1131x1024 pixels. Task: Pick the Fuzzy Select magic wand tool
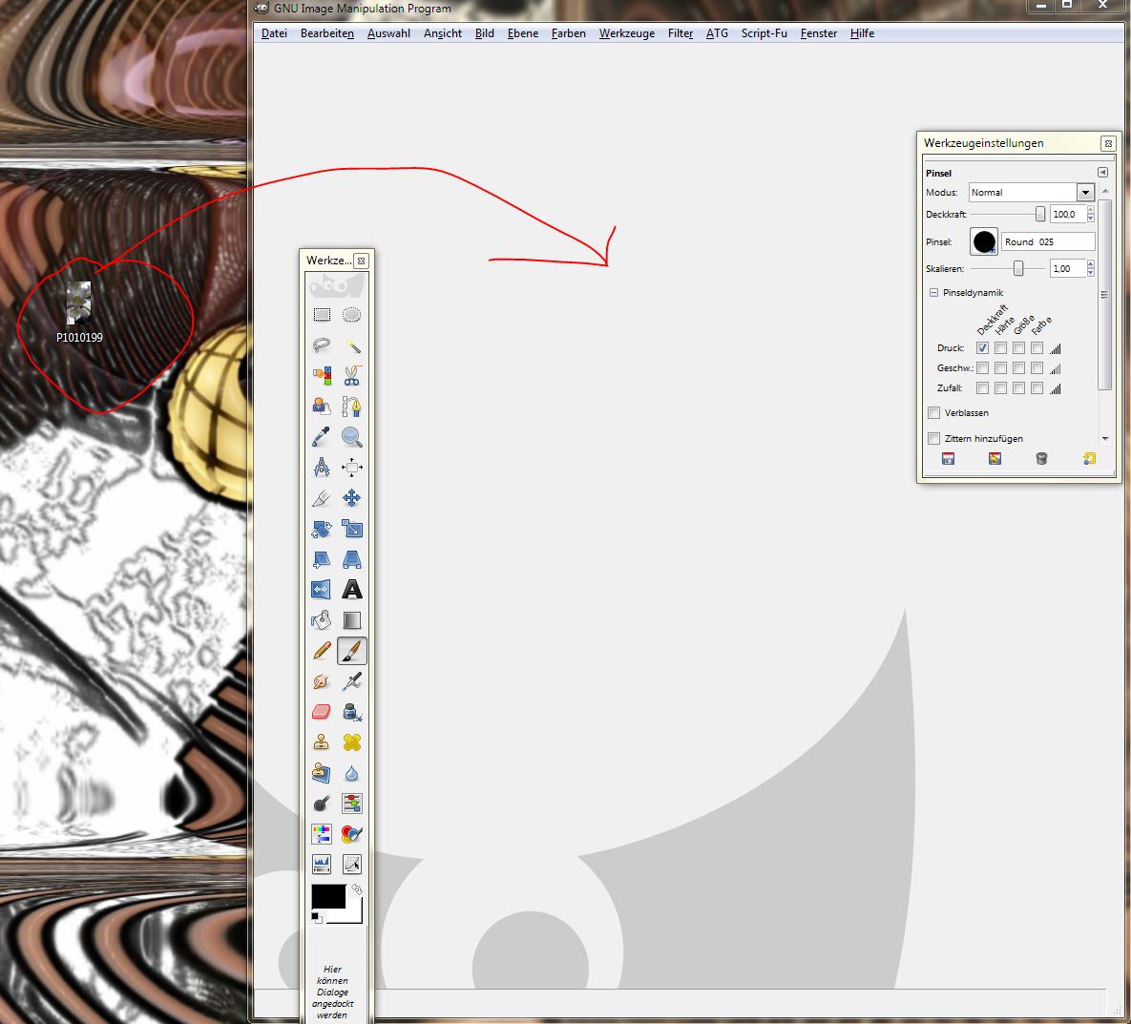tap(352, 345)
